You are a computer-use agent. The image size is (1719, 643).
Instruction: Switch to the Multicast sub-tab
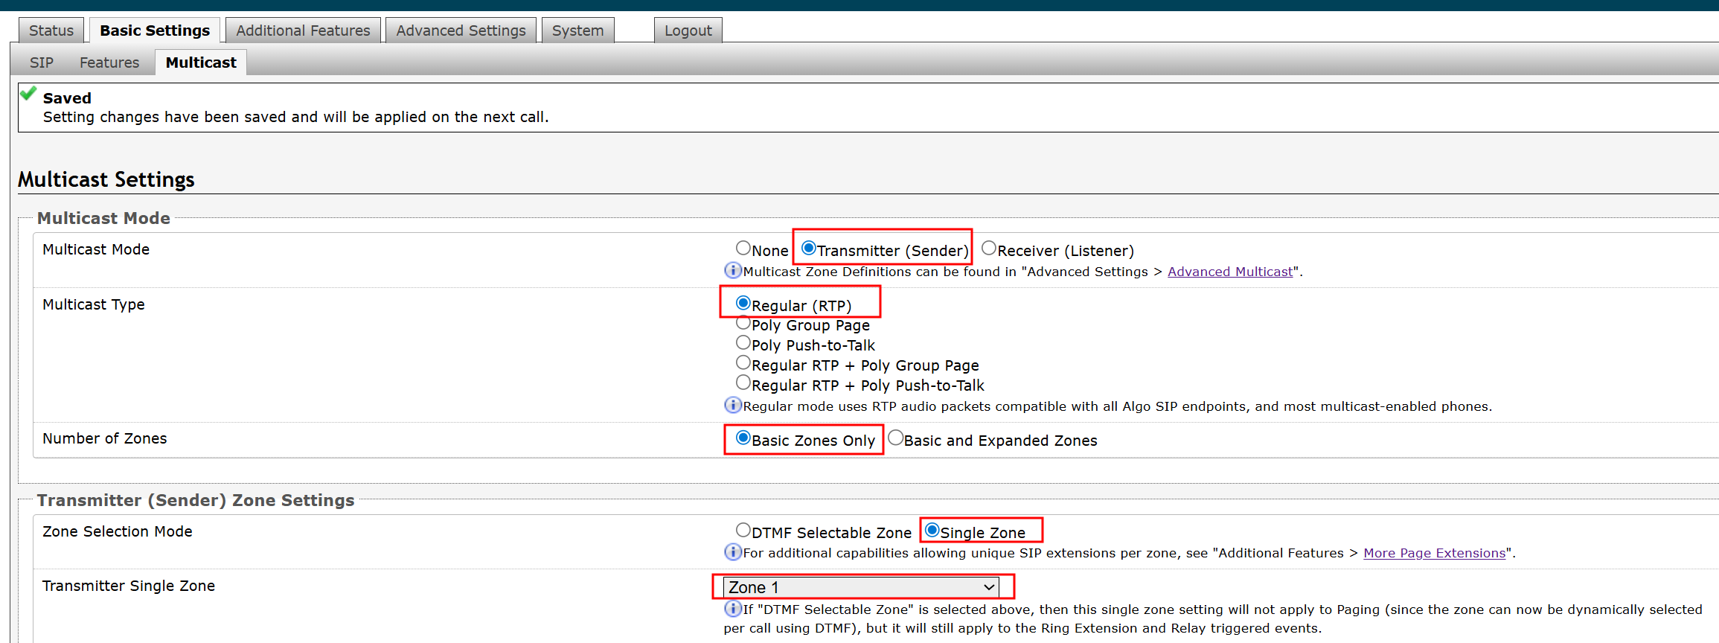coord(201,63)
